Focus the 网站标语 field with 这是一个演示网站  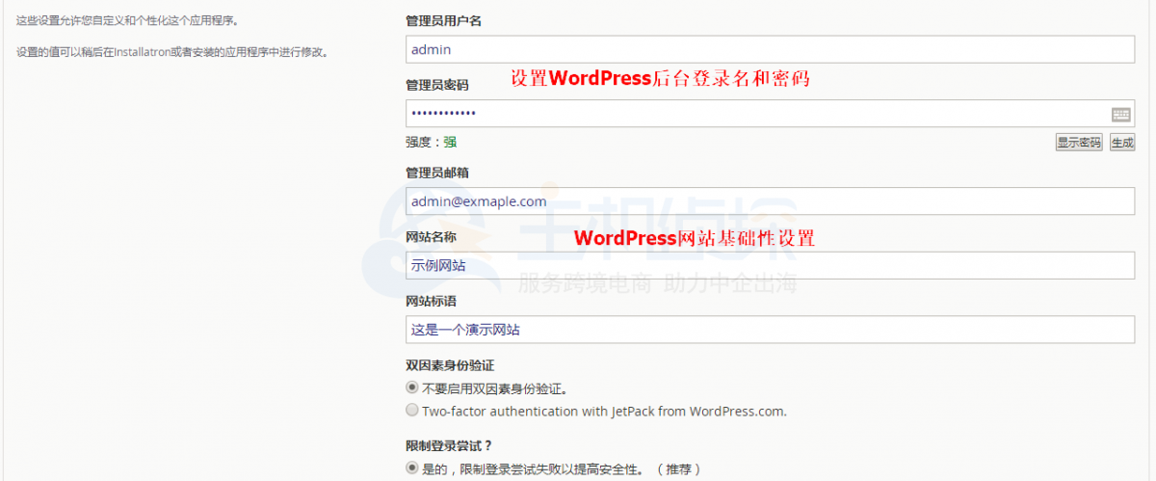click(771, 330)
